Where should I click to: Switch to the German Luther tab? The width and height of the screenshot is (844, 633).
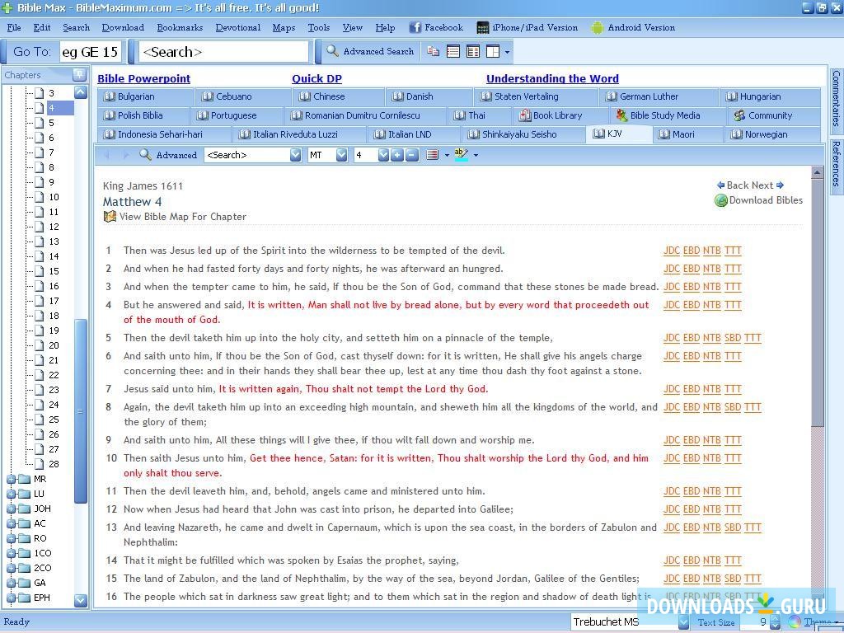point(649,96)
